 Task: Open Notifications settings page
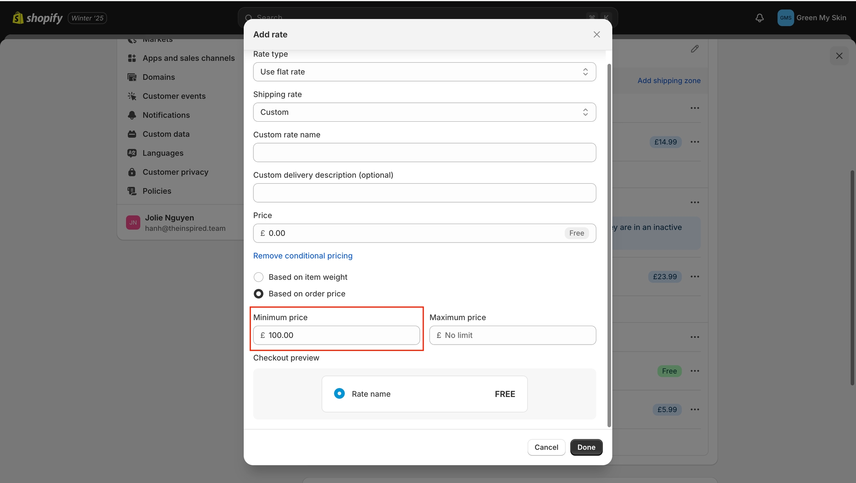(x=166, y=115)
